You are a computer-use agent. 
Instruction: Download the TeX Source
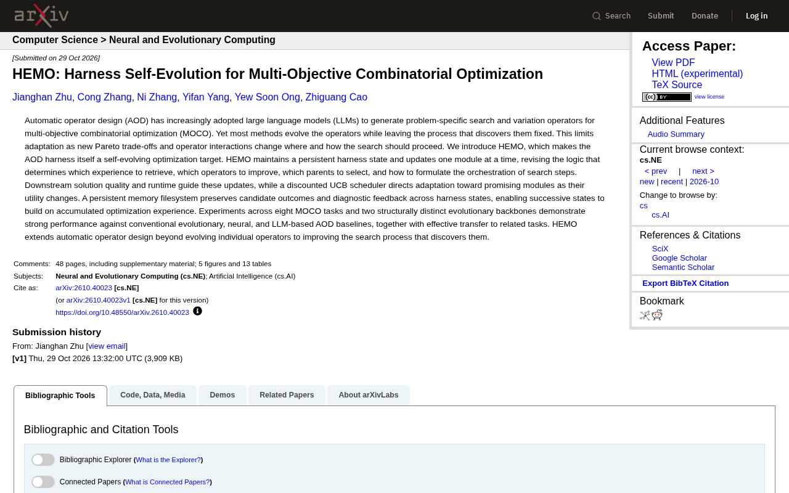click(677, 85)
